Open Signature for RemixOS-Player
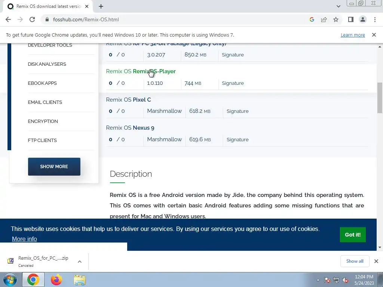The height and width of the screenshot is (287, 383). (233, 83)
